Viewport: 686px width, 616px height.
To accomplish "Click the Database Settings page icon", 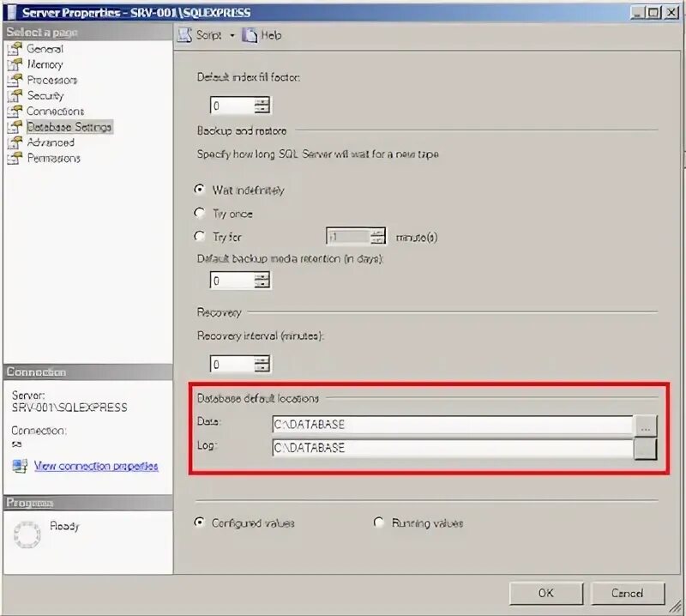I will [15, 127].
